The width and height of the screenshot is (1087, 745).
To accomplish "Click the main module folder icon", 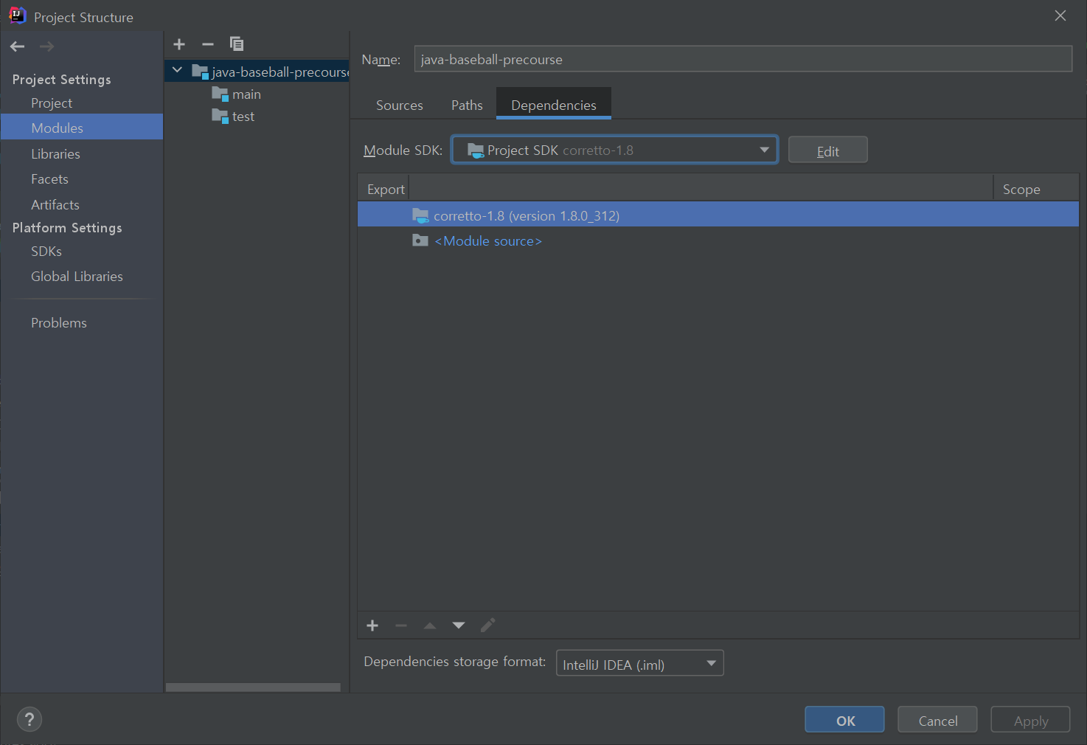I will 220,94.
